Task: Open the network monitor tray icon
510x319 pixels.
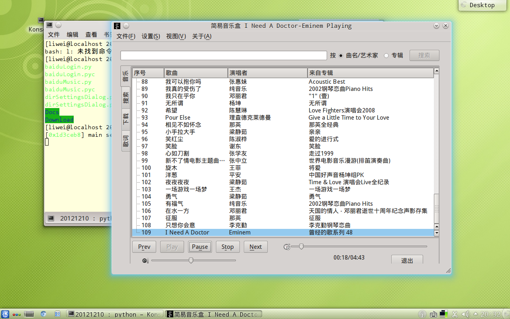Action: click(444, 314)
